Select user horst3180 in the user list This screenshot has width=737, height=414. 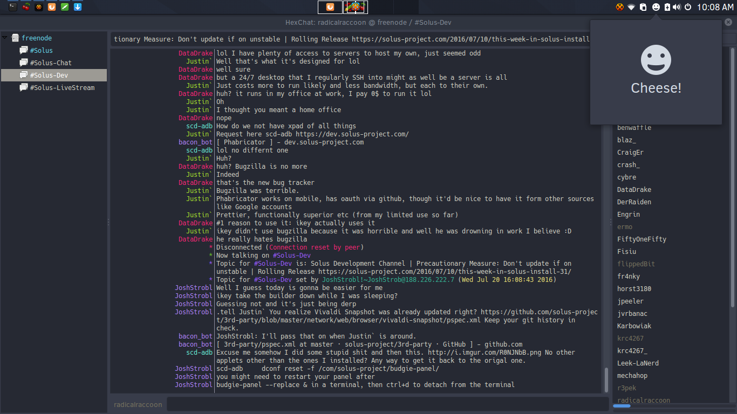pos(634,289)
